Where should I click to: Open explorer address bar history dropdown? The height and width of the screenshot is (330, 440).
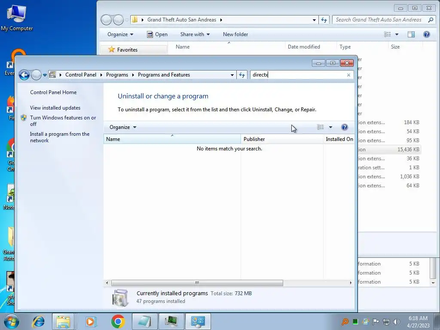pos(314,20)
